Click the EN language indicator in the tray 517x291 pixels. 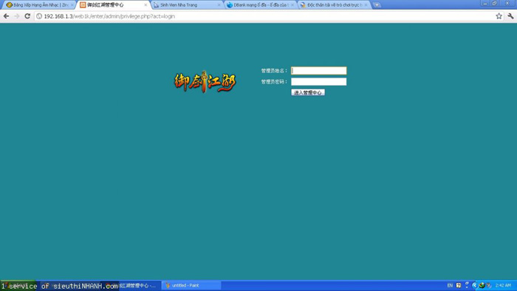click(450, 285)
